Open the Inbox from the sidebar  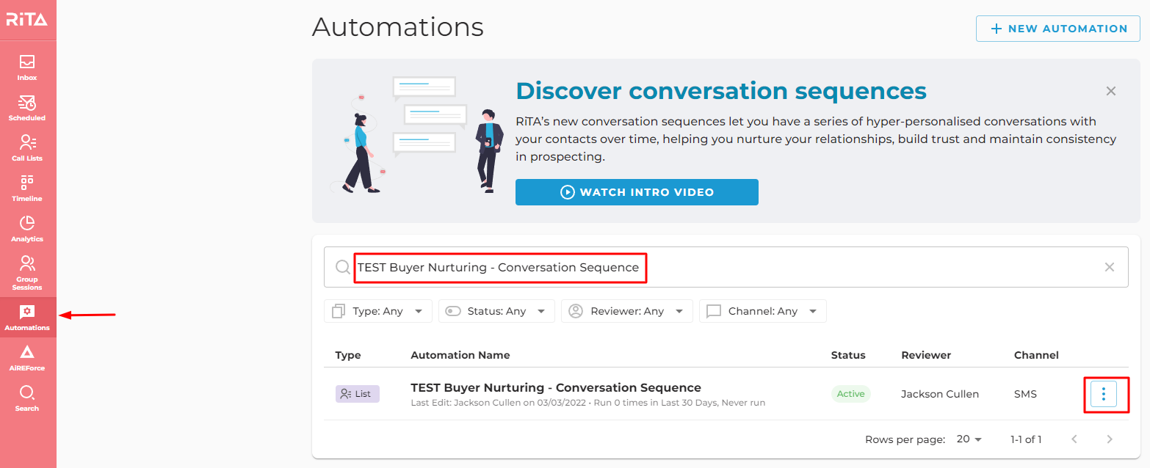pyautogui.click(x=27, y=67)
